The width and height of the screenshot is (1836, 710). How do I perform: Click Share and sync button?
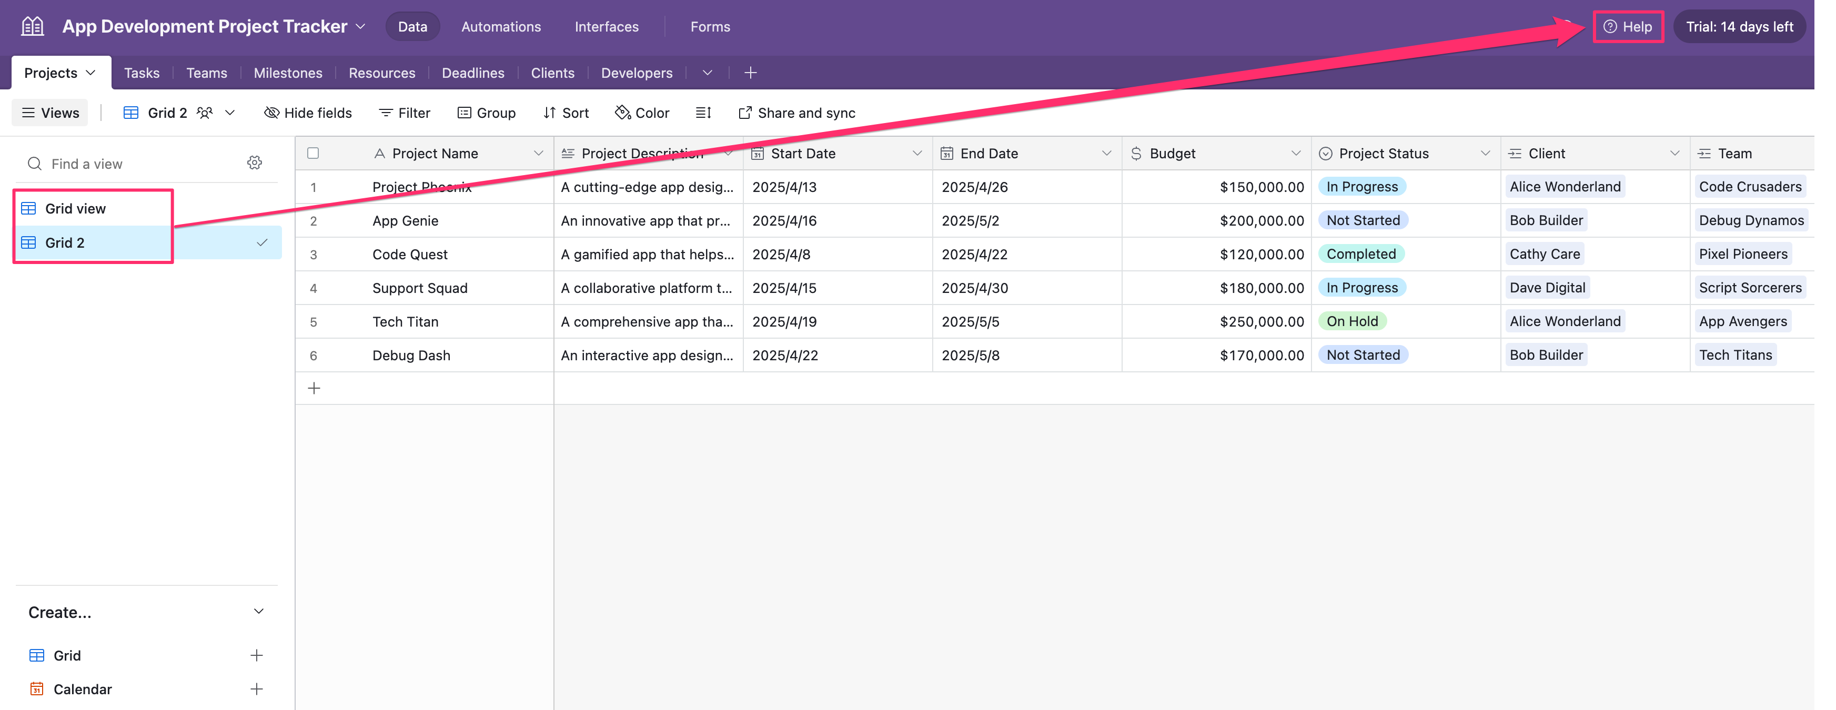click(x=796, y=113)
